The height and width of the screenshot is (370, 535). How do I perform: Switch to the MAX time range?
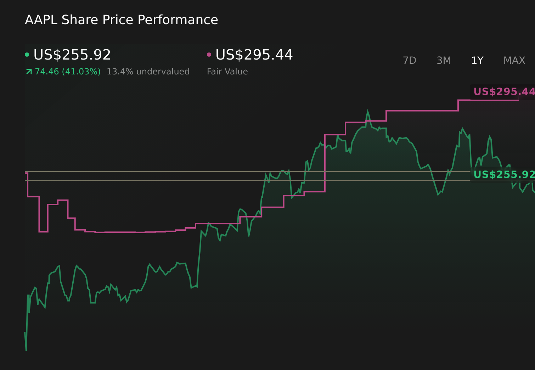(514, 60)
